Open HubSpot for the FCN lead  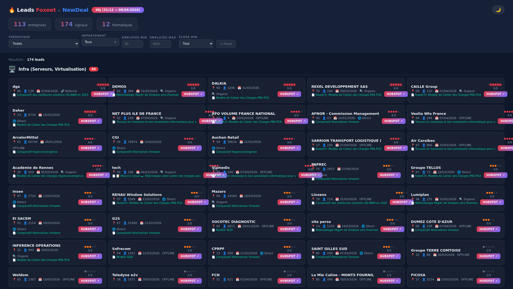click(x=289, y=281)
